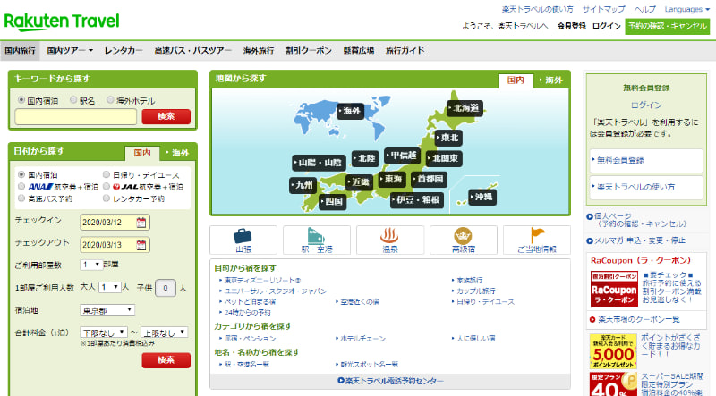Select 東北 region on the map
Image resolution: width=716 pixels, height=396 pixels.
448,138
